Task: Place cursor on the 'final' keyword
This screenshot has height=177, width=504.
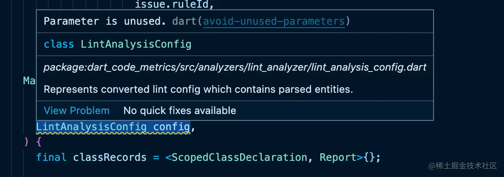Action: pyautogui.click(x=51, y=157)
